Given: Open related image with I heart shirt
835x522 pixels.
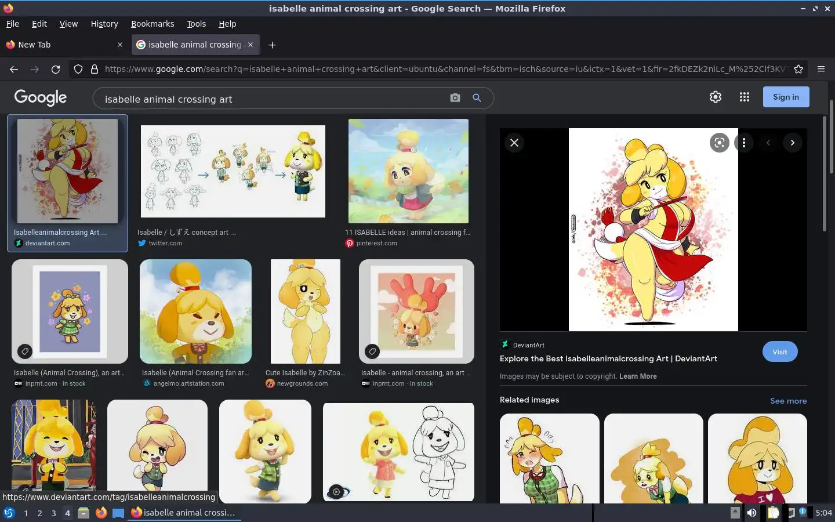Looking at the screenshot, I should click(x=757, y=458).
